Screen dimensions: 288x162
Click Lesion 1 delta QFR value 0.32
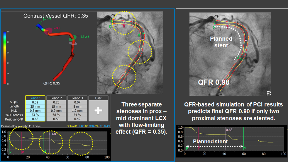pyautogui.click(x=35, y=102)
